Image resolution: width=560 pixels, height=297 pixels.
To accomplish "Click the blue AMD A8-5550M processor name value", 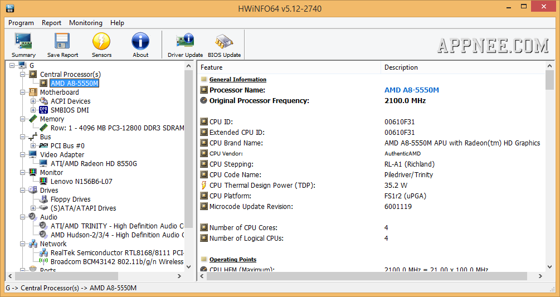I will pyautogui.click(x=411, y=90).
